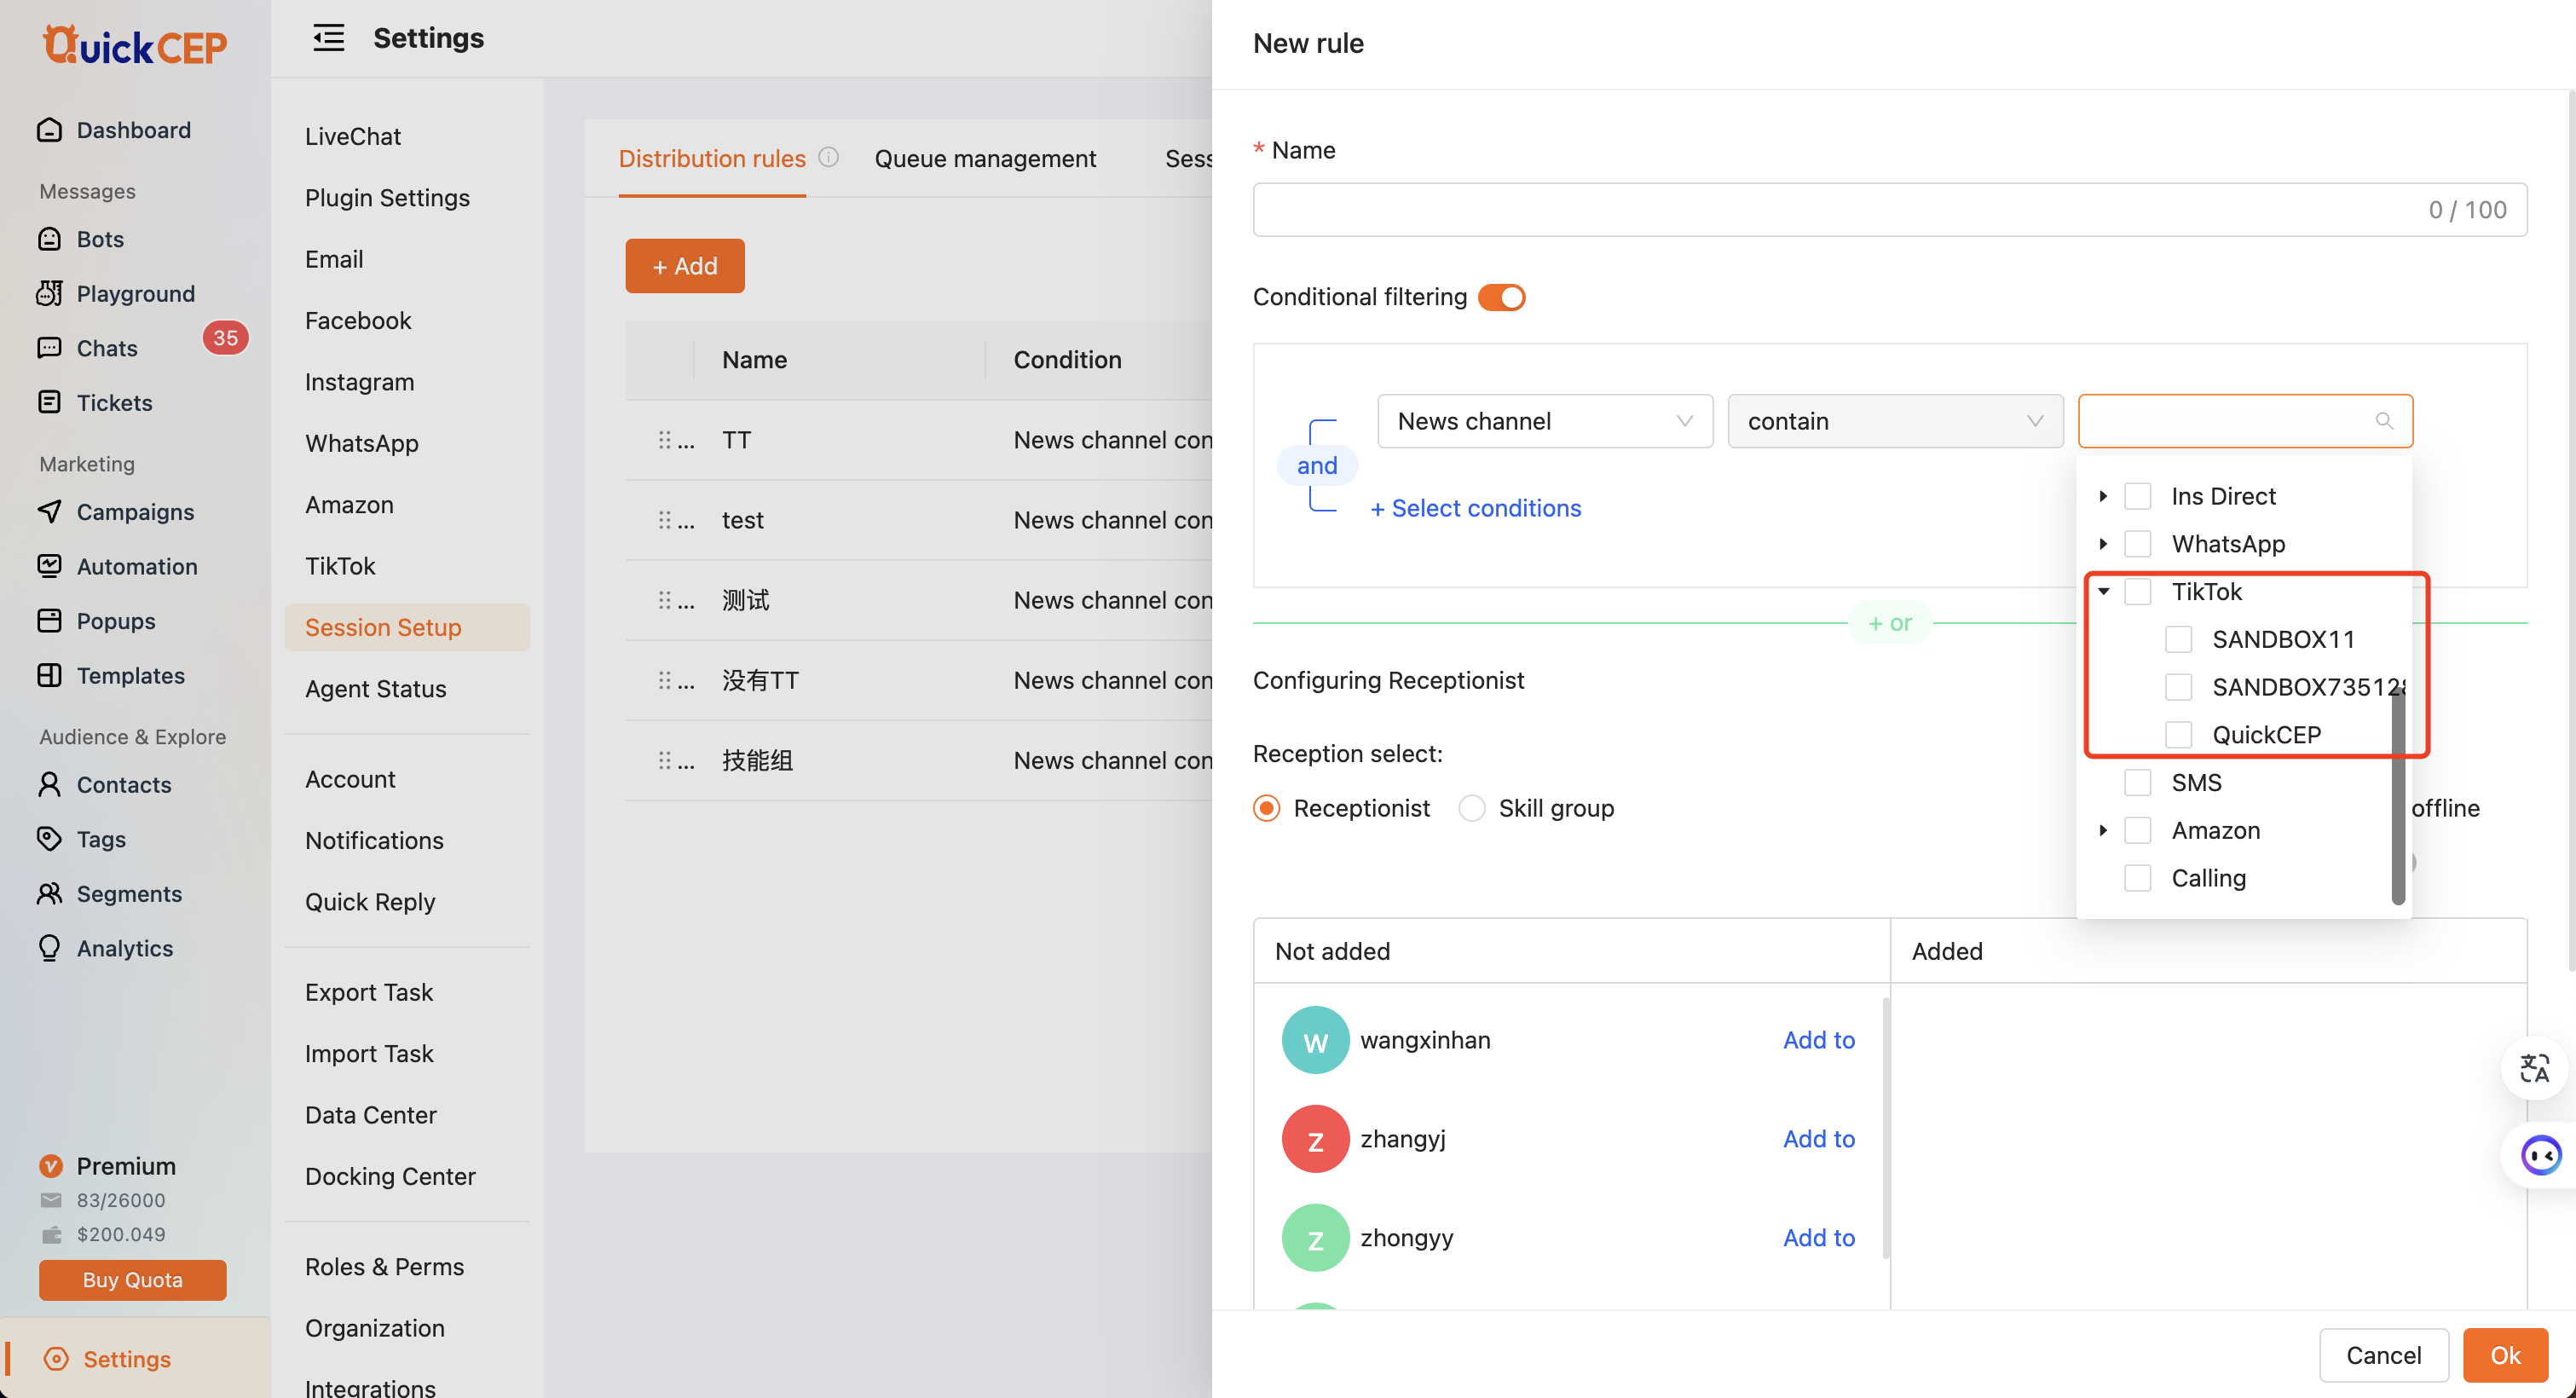Check the TikTok channel checkbox
Screen dimensions: 2576x1398
[2137, 591]
